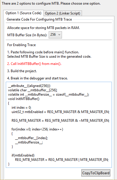Select the Option 1 (Source Code) tab
This screenshot has width=117, height=180.
(23, 13)
